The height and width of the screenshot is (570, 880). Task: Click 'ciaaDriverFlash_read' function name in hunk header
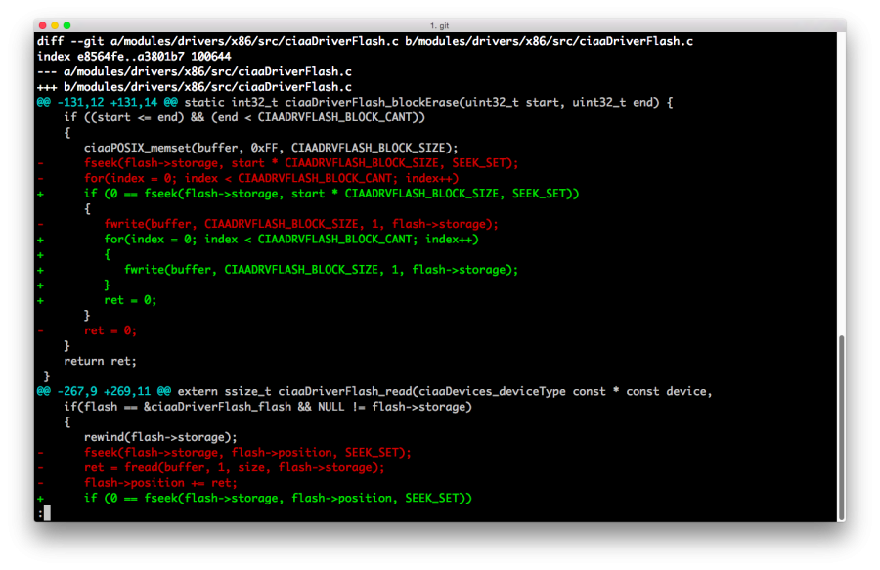point(345,391)
